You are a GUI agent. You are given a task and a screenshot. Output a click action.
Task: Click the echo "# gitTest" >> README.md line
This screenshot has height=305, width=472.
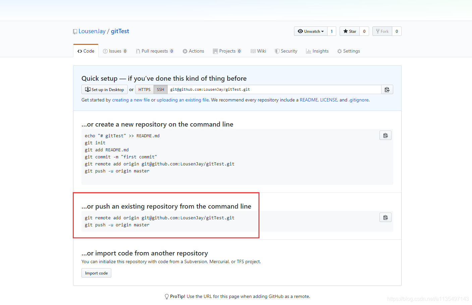pyautogui.click(x=122, y=136)
